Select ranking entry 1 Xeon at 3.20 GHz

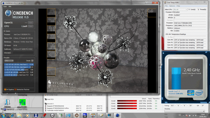19,65
